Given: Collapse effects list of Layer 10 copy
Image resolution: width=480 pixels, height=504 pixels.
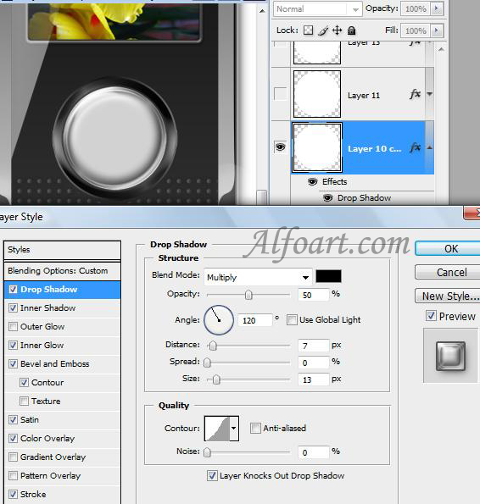Looking at the screenshot, I should point(429,147).
